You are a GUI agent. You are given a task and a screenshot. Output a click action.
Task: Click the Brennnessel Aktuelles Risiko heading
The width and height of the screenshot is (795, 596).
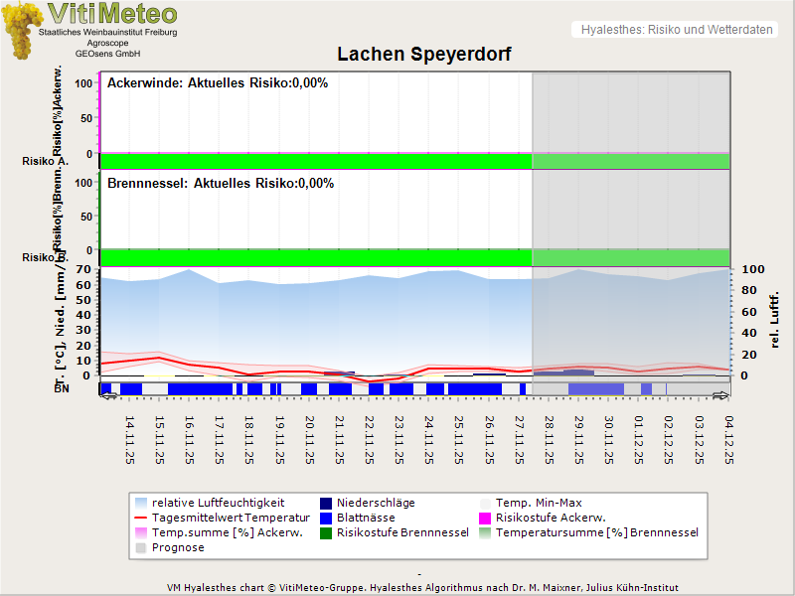tap(221, 184)
